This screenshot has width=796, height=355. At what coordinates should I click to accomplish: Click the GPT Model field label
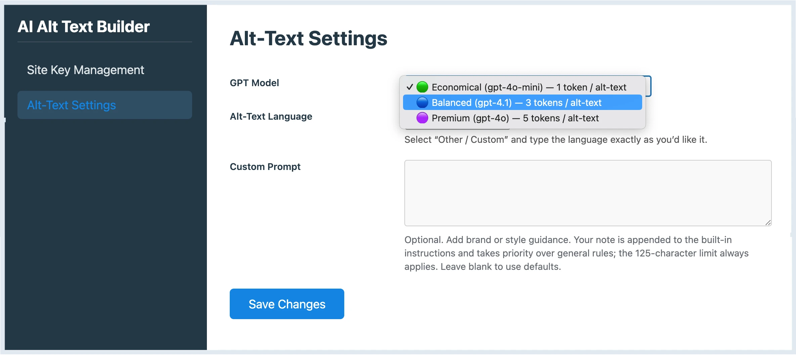(254, 83)
